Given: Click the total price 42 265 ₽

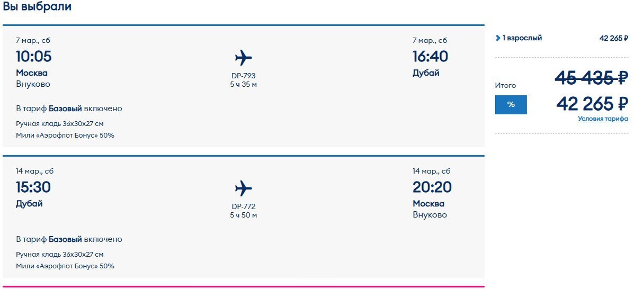Looking at the screenshot, I should tap(592, 104).
